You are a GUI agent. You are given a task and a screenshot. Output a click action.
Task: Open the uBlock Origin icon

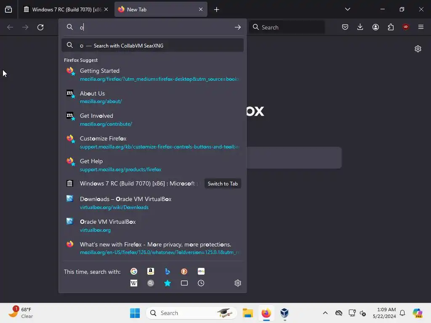click(406, 27)
